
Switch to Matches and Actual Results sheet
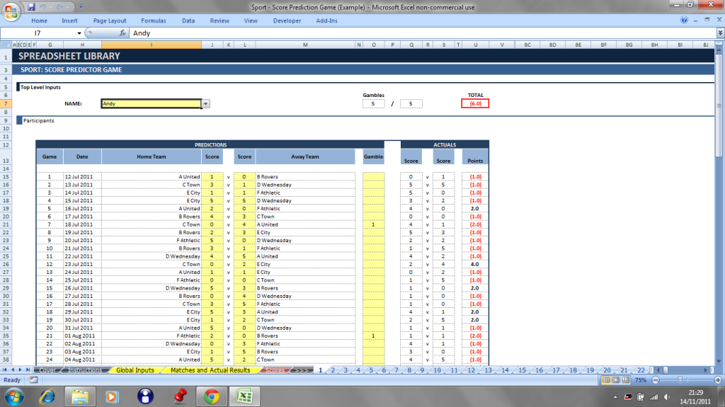(210, 370)
